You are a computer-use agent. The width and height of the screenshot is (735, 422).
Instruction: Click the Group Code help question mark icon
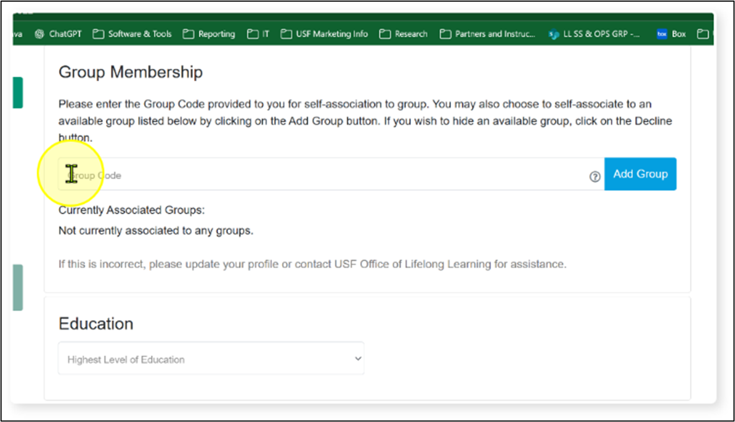tap(595, 177)
